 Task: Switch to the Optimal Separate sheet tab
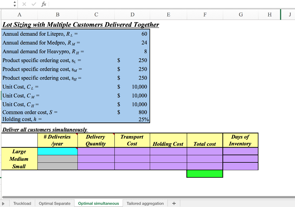pos(54,204)
